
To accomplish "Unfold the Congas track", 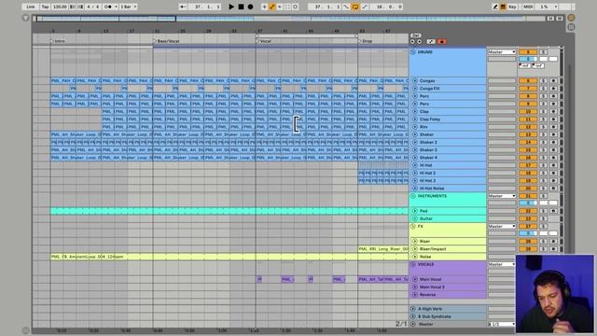I will click(x=415, y=81).
